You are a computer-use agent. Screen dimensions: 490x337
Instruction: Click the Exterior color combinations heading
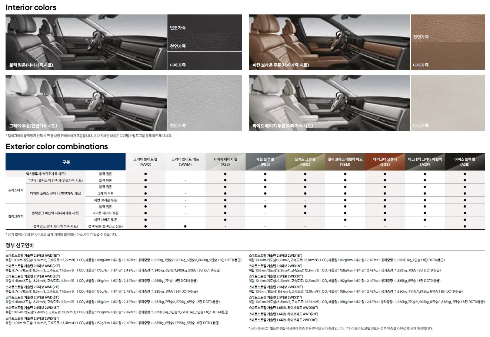pyautogui.click(x=57, y=146)
